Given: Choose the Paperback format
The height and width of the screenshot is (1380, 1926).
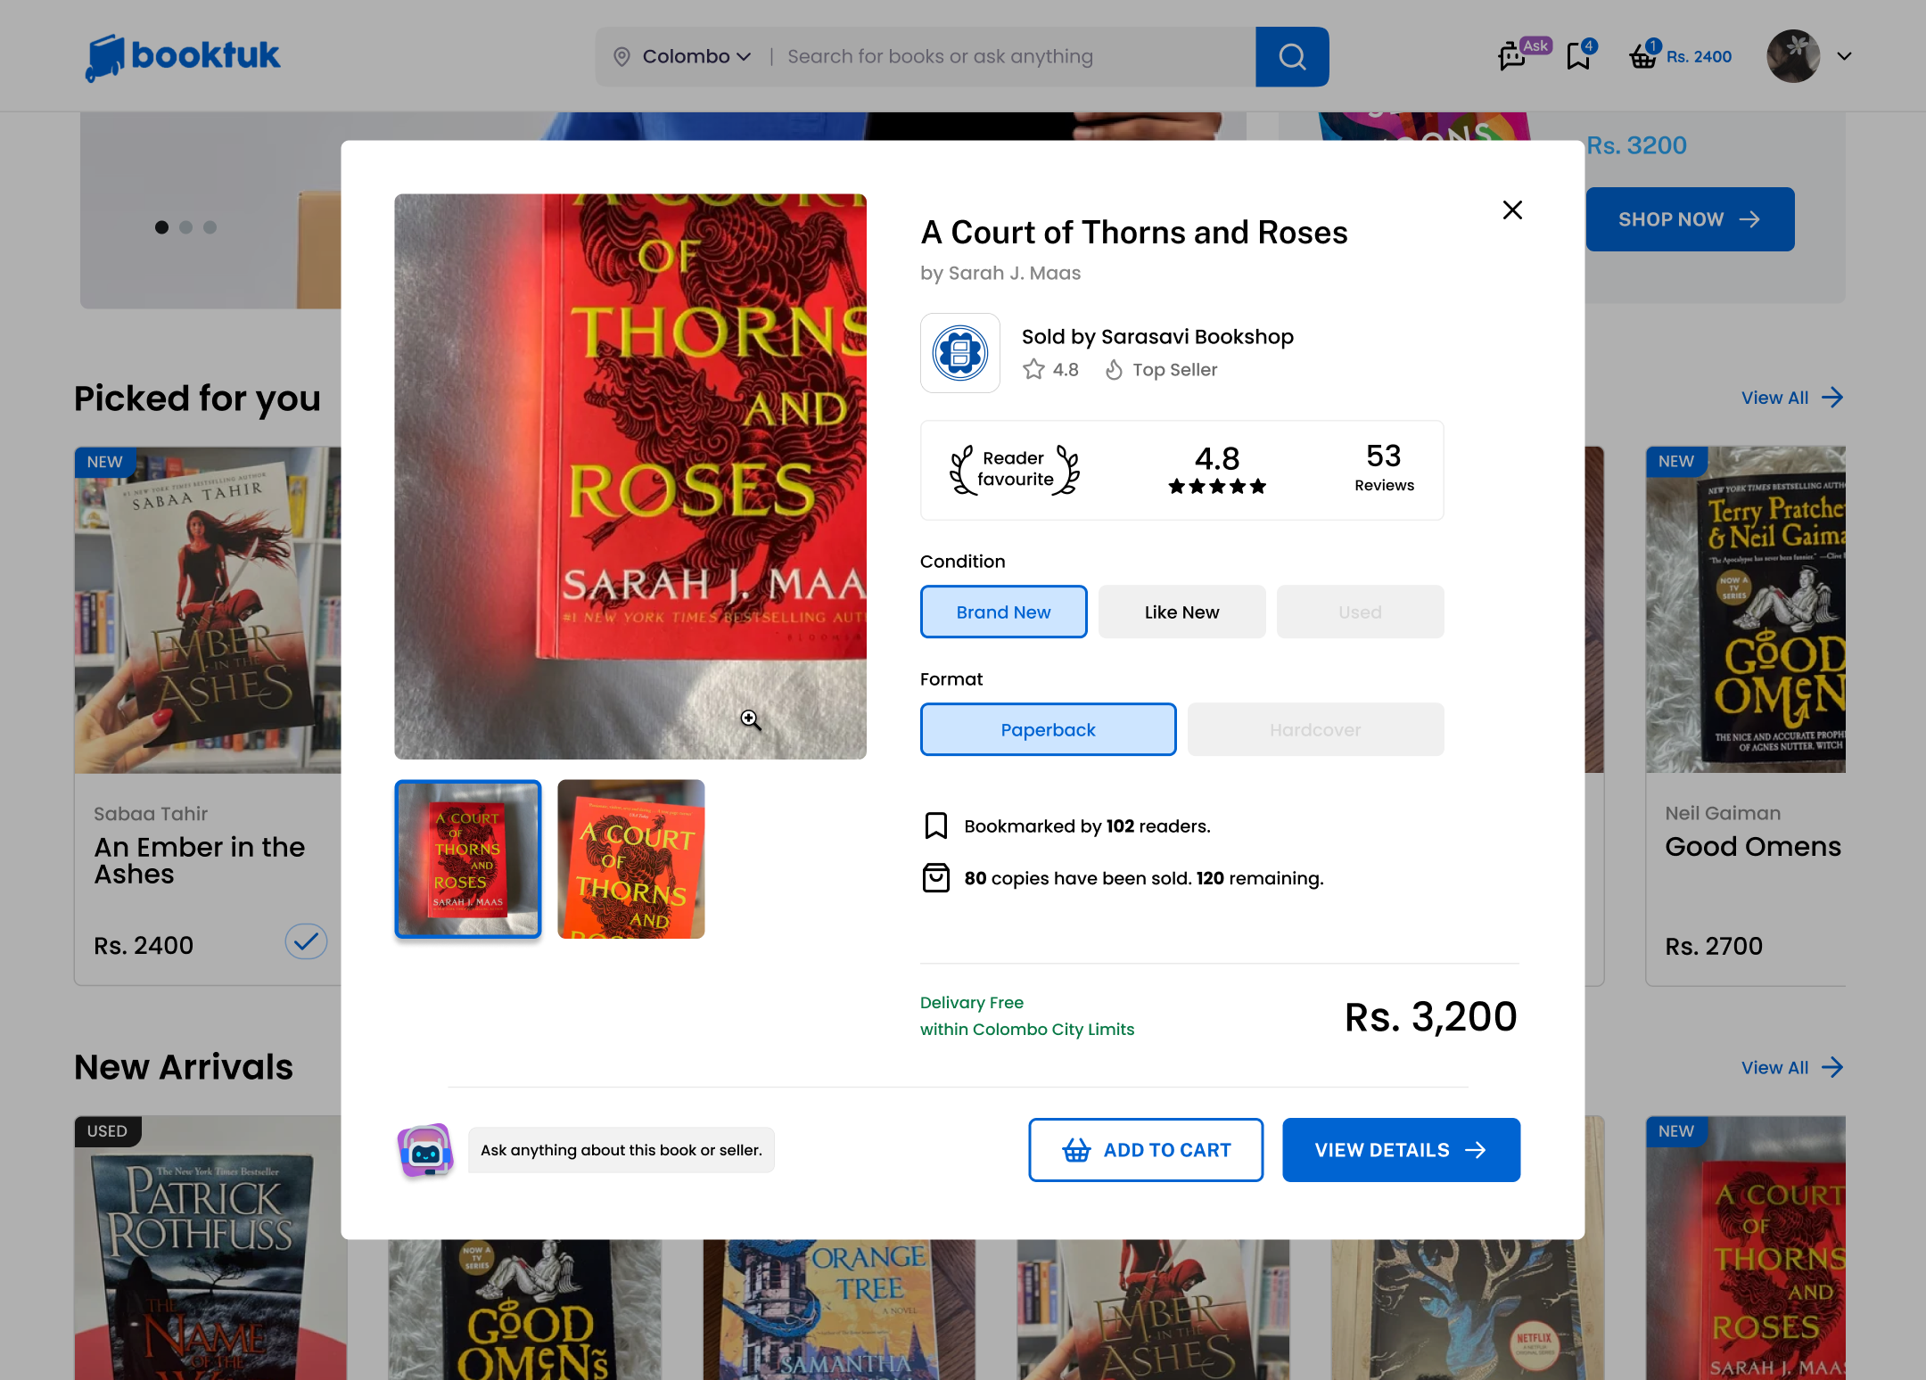Looking at the screenshot, I should (1048, 729).
